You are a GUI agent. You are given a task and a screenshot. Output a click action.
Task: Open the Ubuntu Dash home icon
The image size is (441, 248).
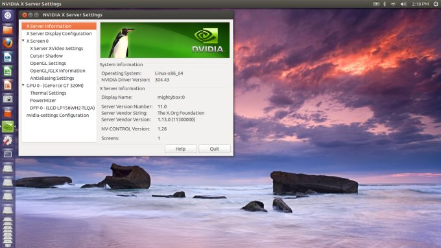8,16
